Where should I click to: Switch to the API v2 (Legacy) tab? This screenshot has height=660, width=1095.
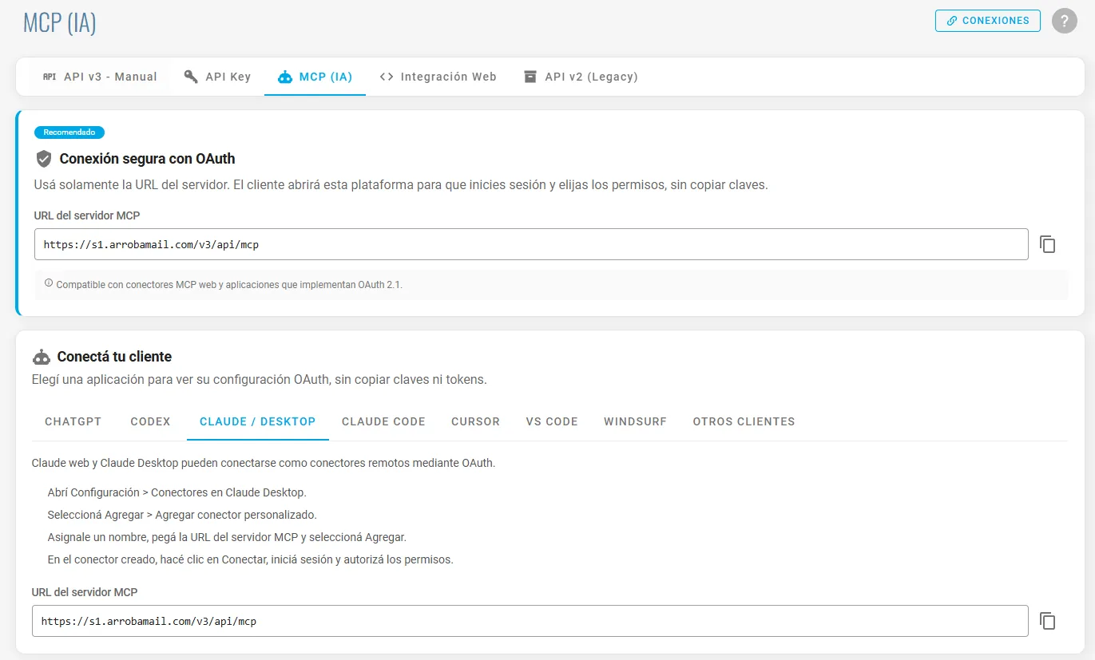pos(581,77)
